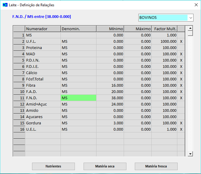Select the Fibra minimum value 16.000
Image resolution: width=201 pixels, height=174 pixels.
point(110,86)
